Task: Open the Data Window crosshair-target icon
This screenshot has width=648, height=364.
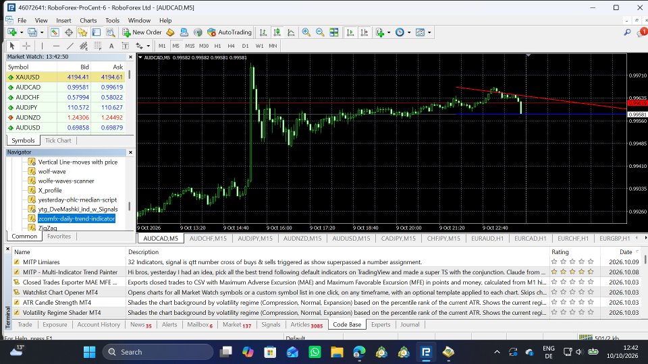Action: point(69,32)
